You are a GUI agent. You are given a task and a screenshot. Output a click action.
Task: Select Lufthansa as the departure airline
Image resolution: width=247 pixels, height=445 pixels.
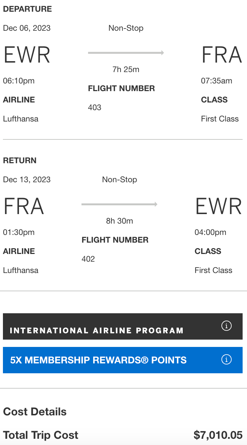[21, 119]
